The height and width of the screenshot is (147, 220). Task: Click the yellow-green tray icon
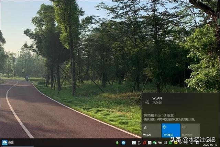click(176, 143)
